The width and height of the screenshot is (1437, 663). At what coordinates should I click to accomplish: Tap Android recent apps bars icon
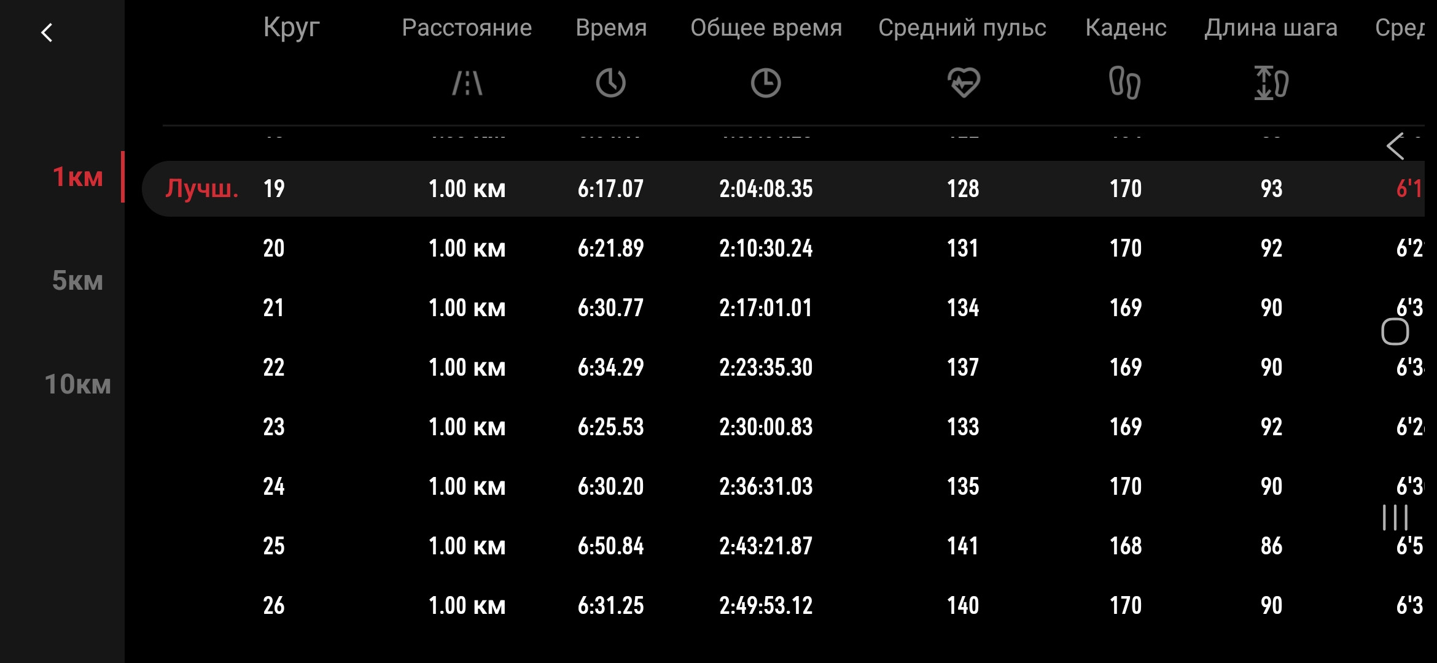(x=1395, y=518)
